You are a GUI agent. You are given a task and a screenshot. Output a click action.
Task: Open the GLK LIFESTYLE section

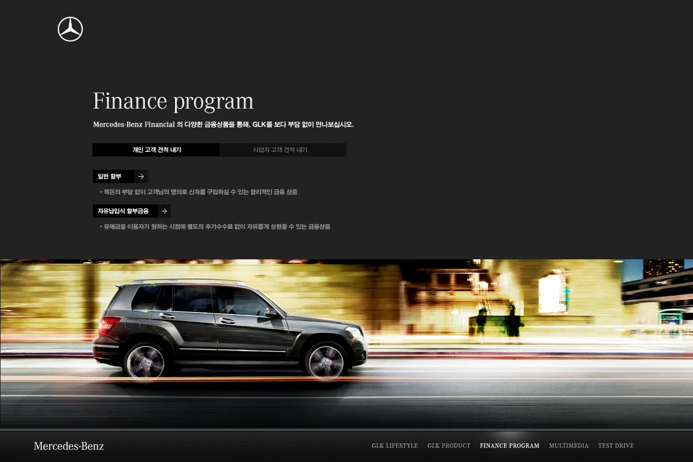(394, 445)
